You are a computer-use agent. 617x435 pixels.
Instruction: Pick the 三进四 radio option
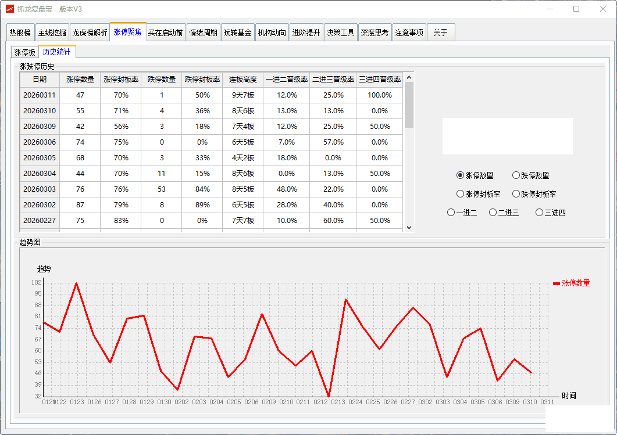(539, 213)
